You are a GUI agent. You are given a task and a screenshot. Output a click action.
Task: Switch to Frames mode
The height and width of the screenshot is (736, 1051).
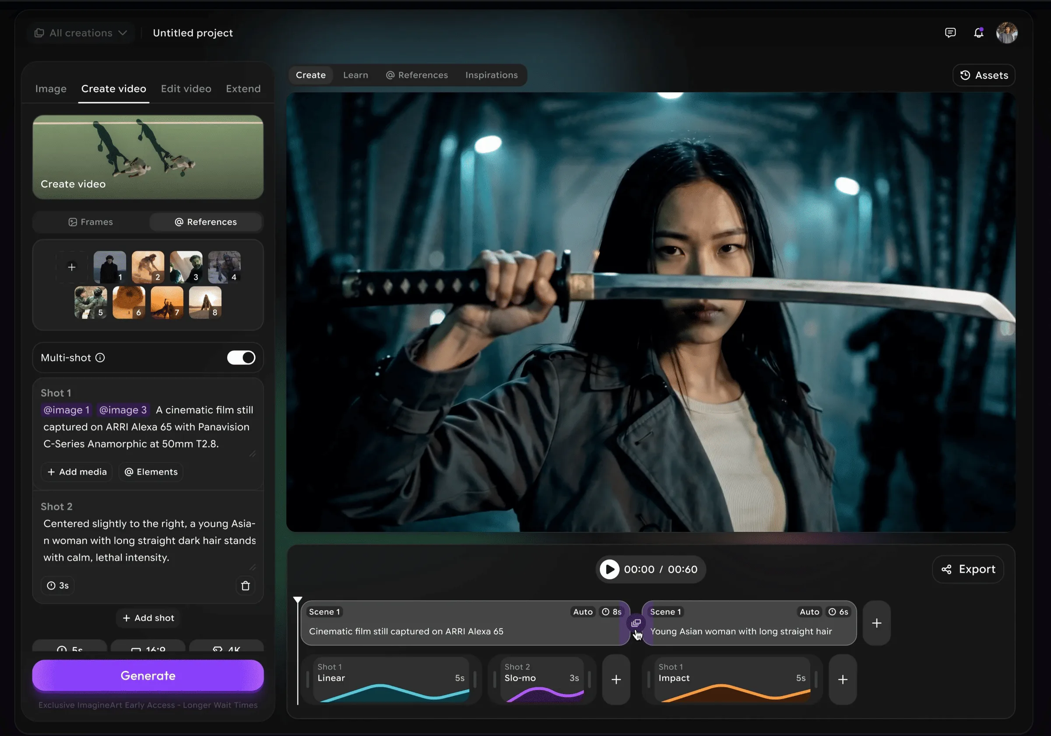pos(91,222)
